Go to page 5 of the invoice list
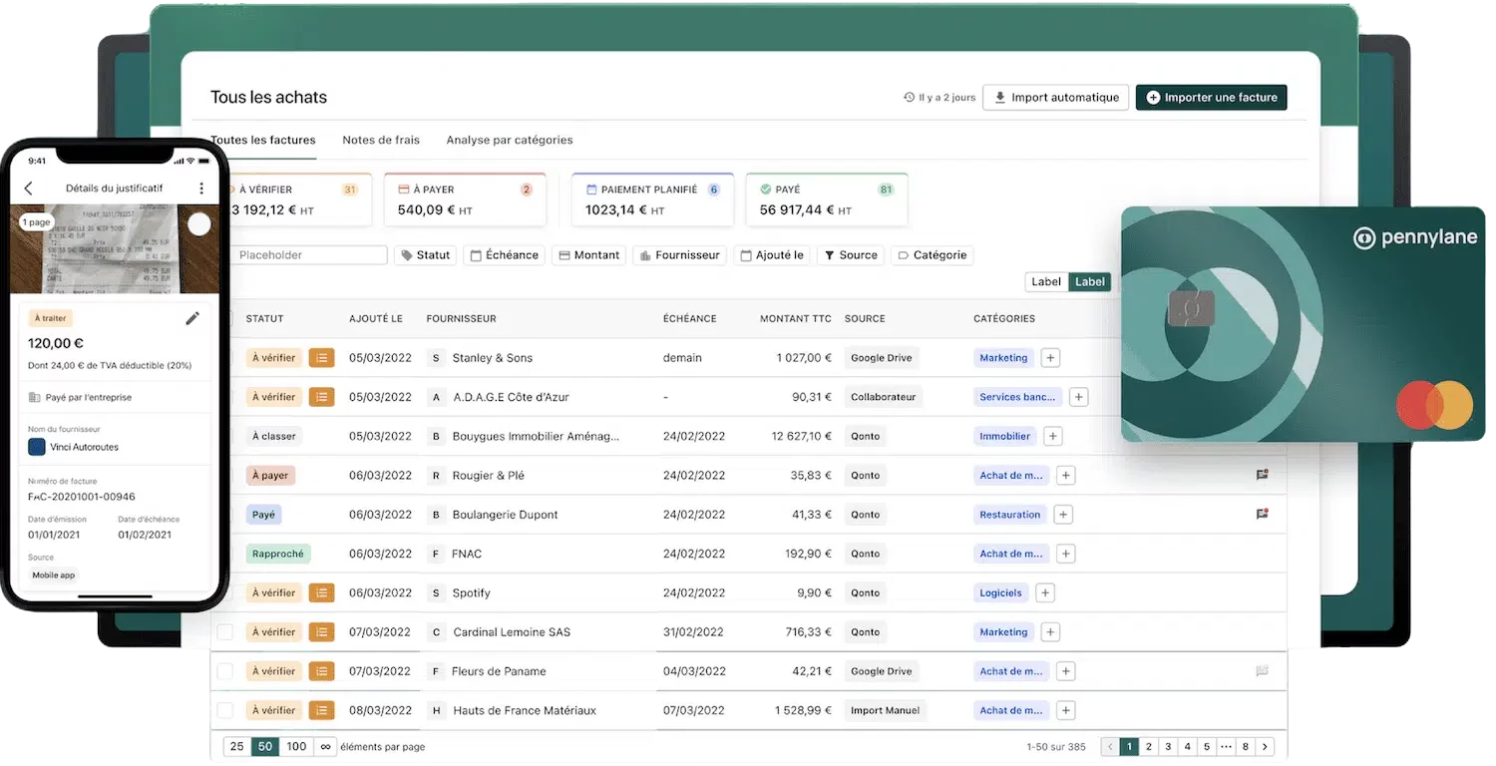Viewport: 1496px width, 766px height. [x=1207, y=746]
